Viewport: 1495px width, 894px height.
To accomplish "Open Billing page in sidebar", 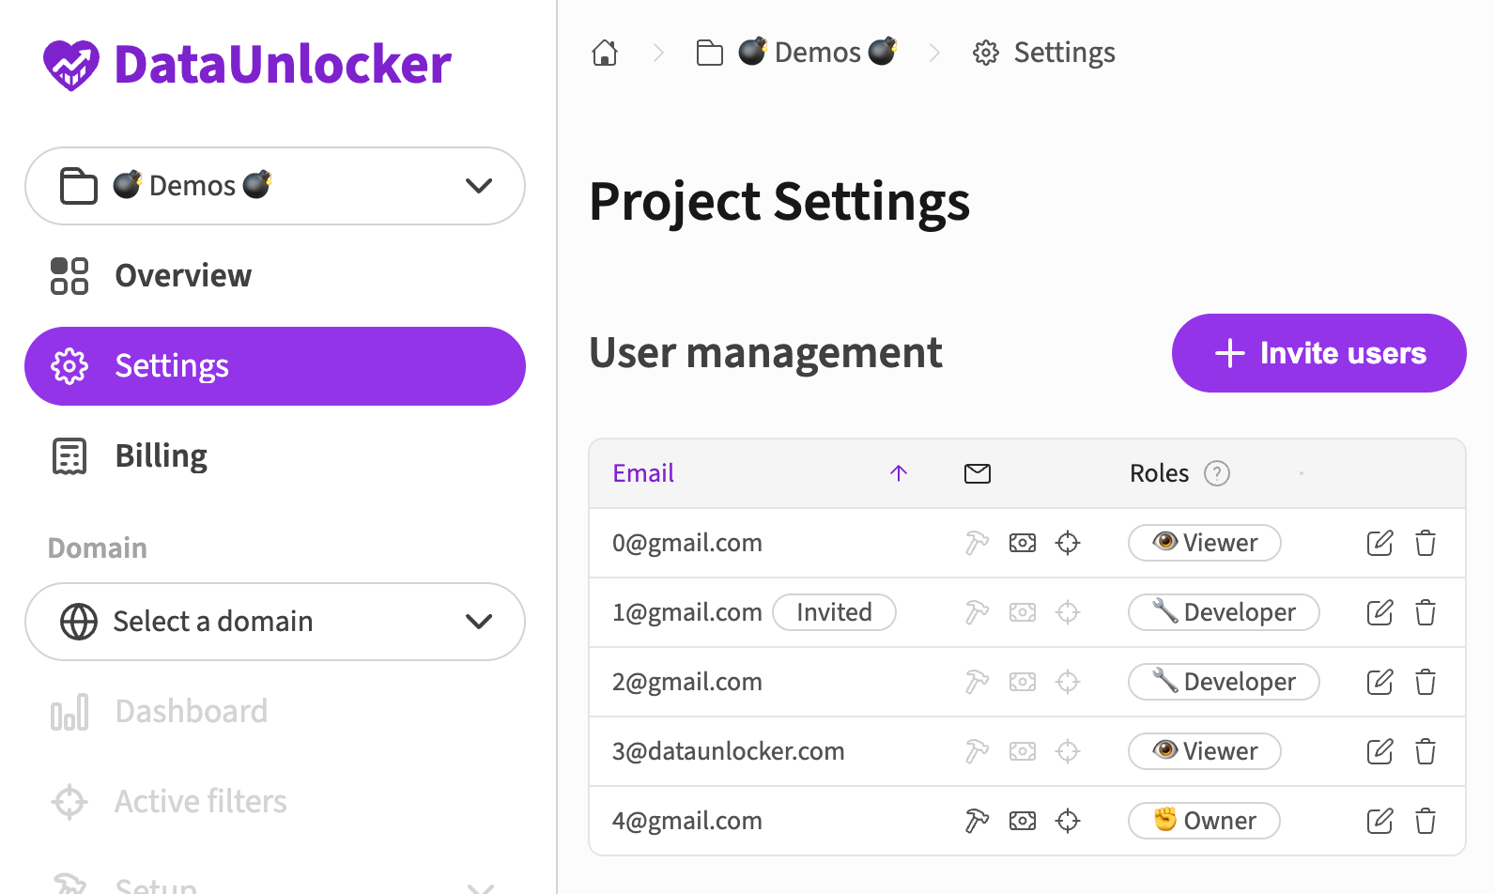I will click(x=275, y=456).
